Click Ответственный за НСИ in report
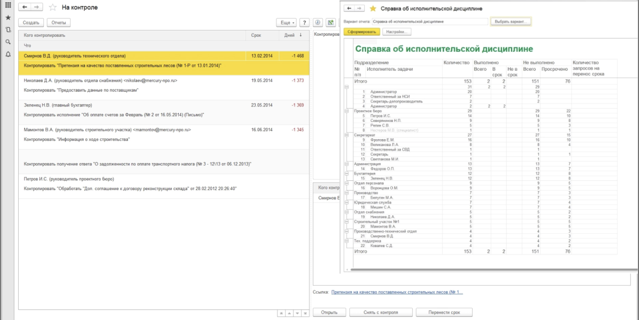The width and height of the screenshot is (639, 320). 391,97
